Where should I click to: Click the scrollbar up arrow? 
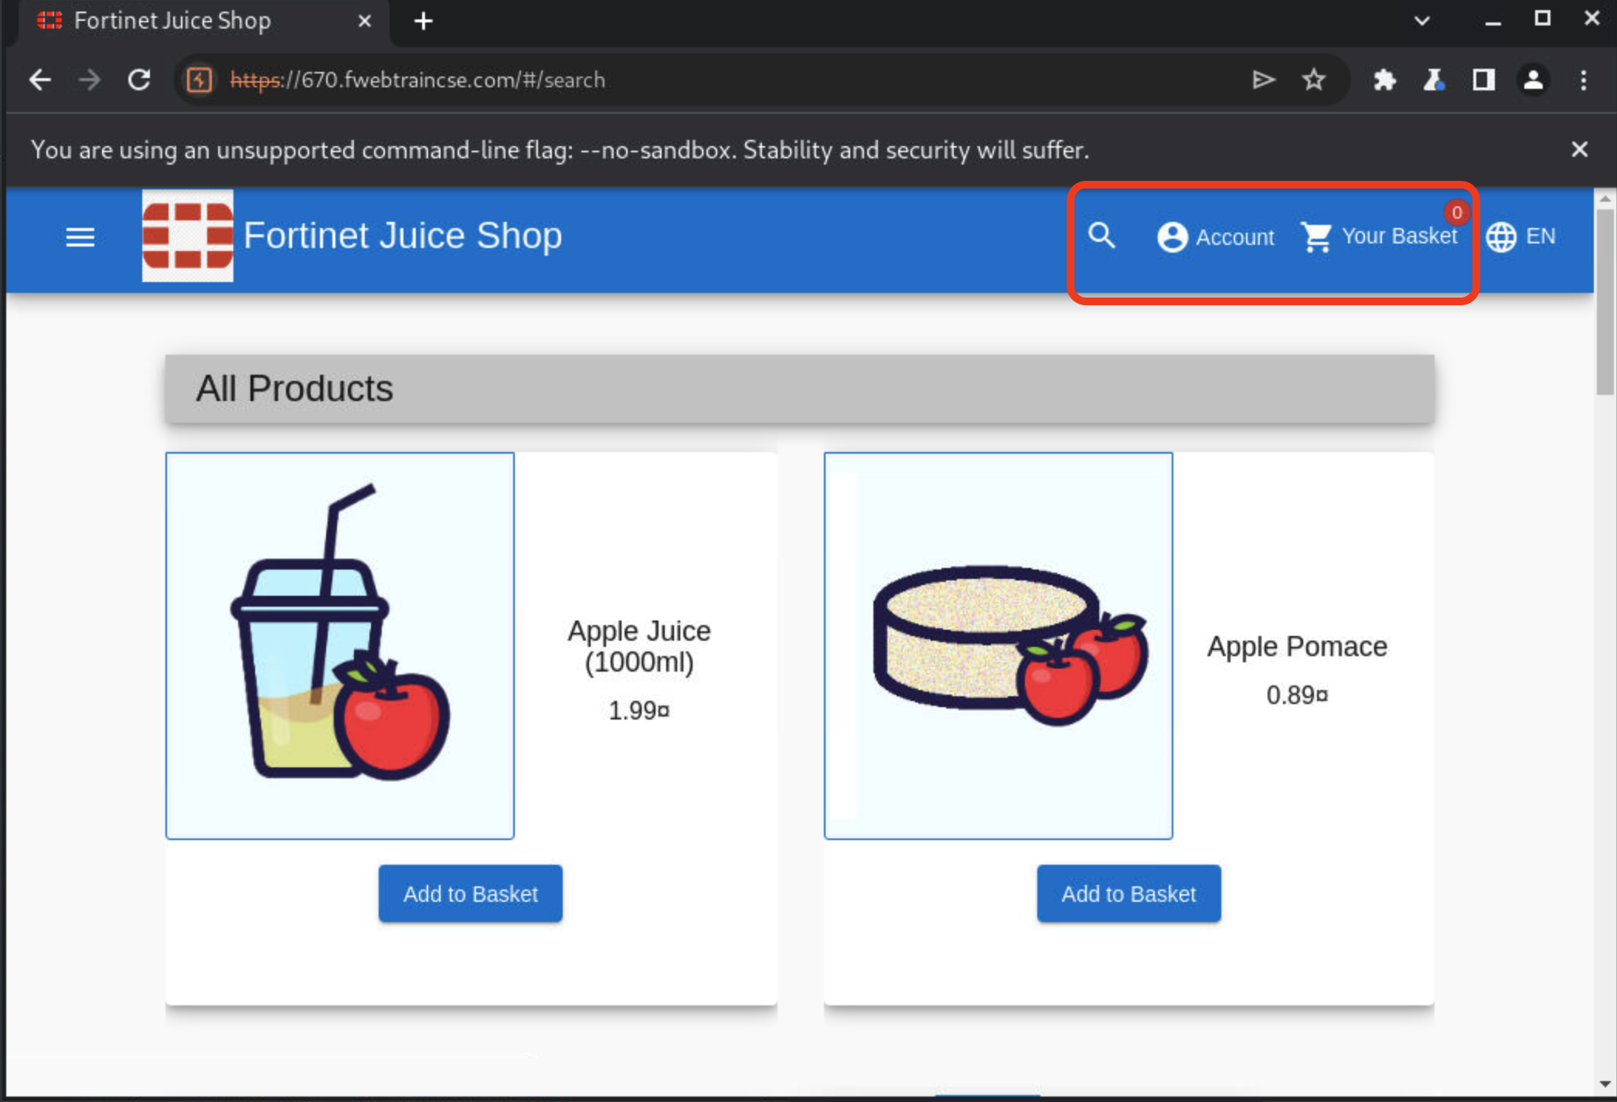tap(1605, 199)
